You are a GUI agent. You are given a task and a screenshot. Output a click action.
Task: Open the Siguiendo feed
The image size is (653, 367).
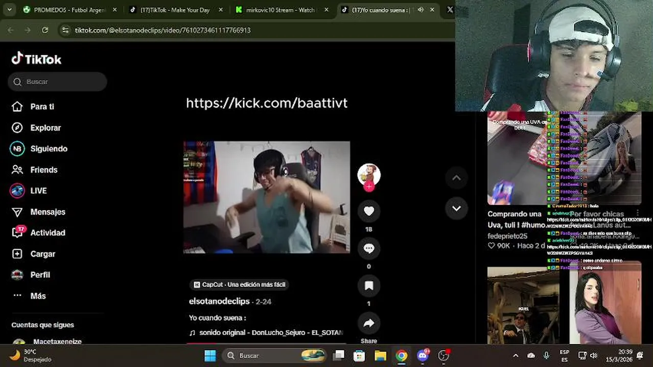click(x=39, y=149)
